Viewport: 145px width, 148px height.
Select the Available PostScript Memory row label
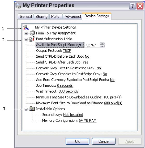point(60,45)
